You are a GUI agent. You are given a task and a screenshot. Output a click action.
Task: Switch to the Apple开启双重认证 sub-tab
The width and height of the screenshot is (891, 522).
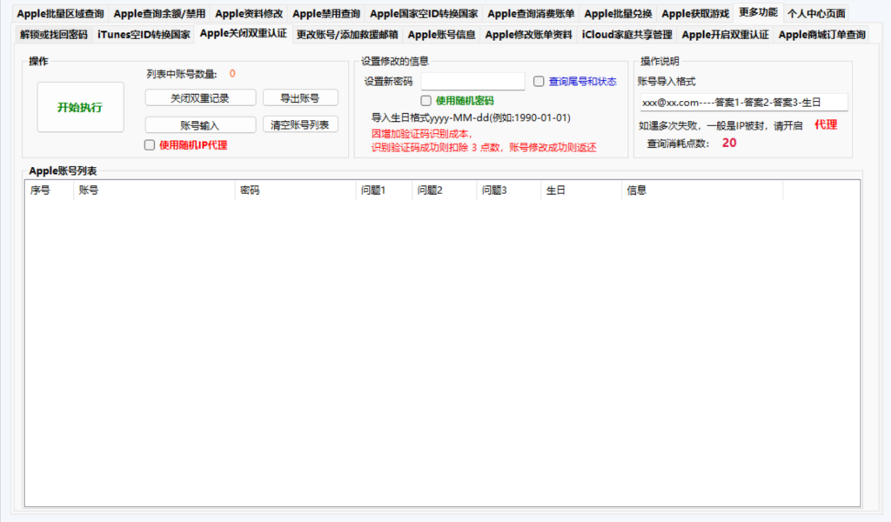(725, 35)
